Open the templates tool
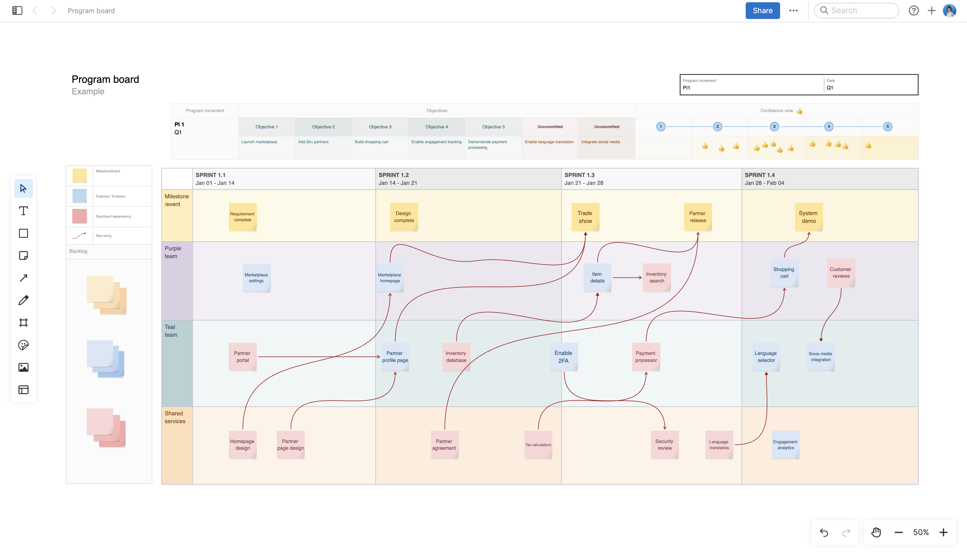The width and height of the screenshot is (967, 556). 23,390
